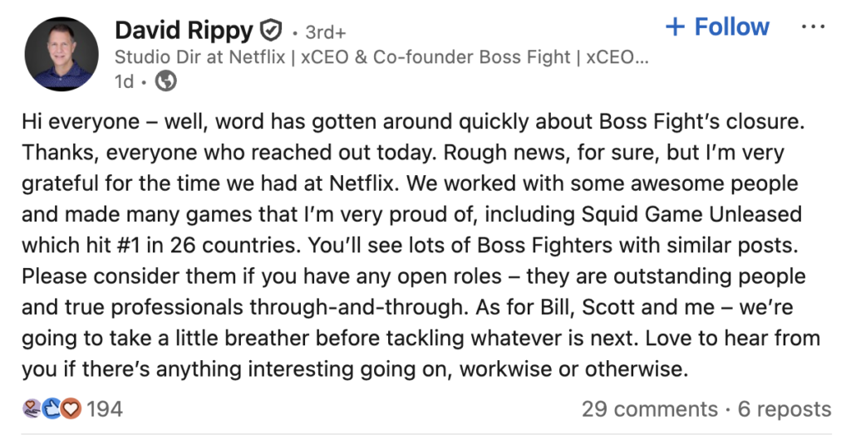Follow David Rippy
Viewport: 851px width, 439px height.
(x=718, y=27)
